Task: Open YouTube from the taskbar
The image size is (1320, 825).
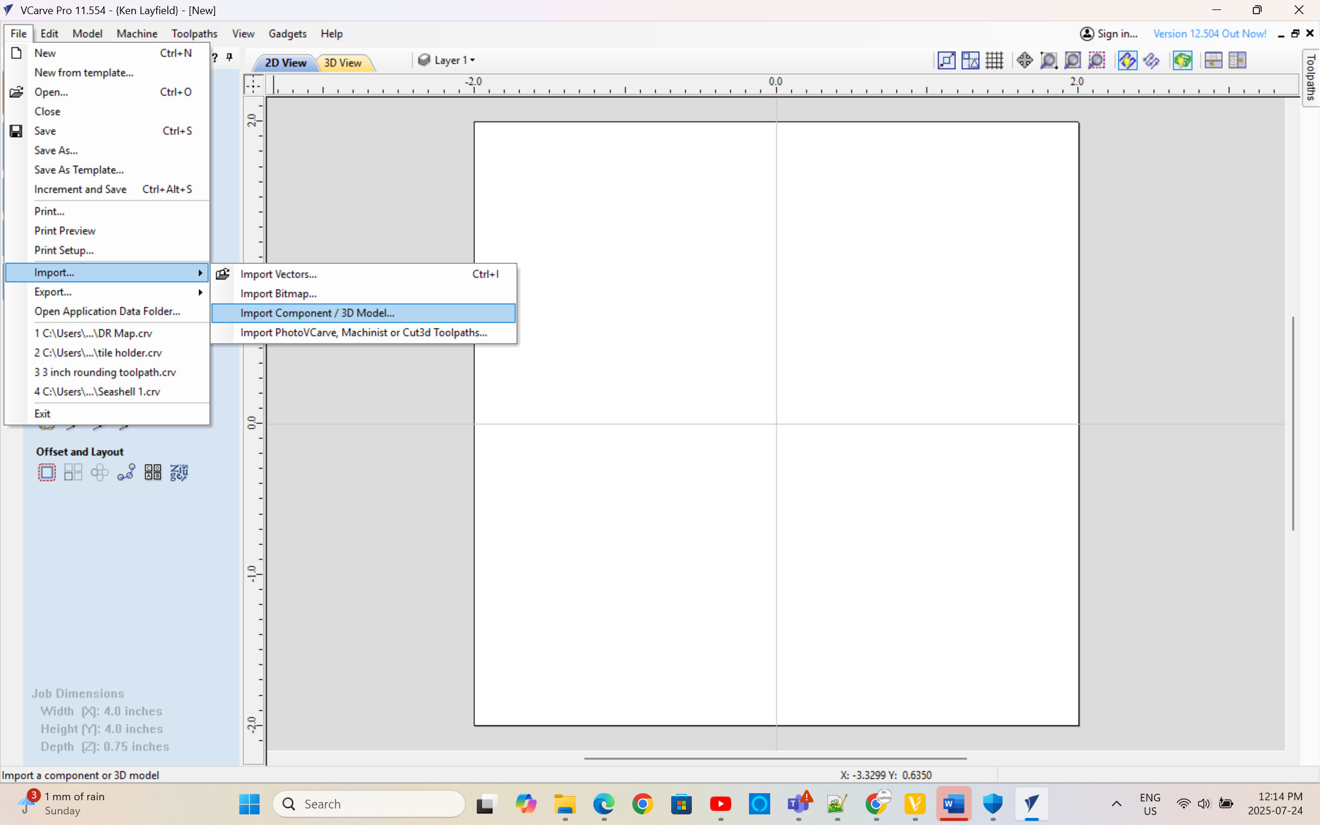Action: tap(720, 804)
